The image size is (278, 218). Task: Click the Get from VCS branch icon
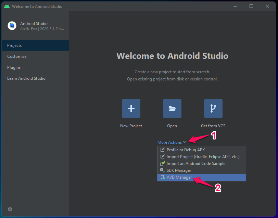coord(213,108)
